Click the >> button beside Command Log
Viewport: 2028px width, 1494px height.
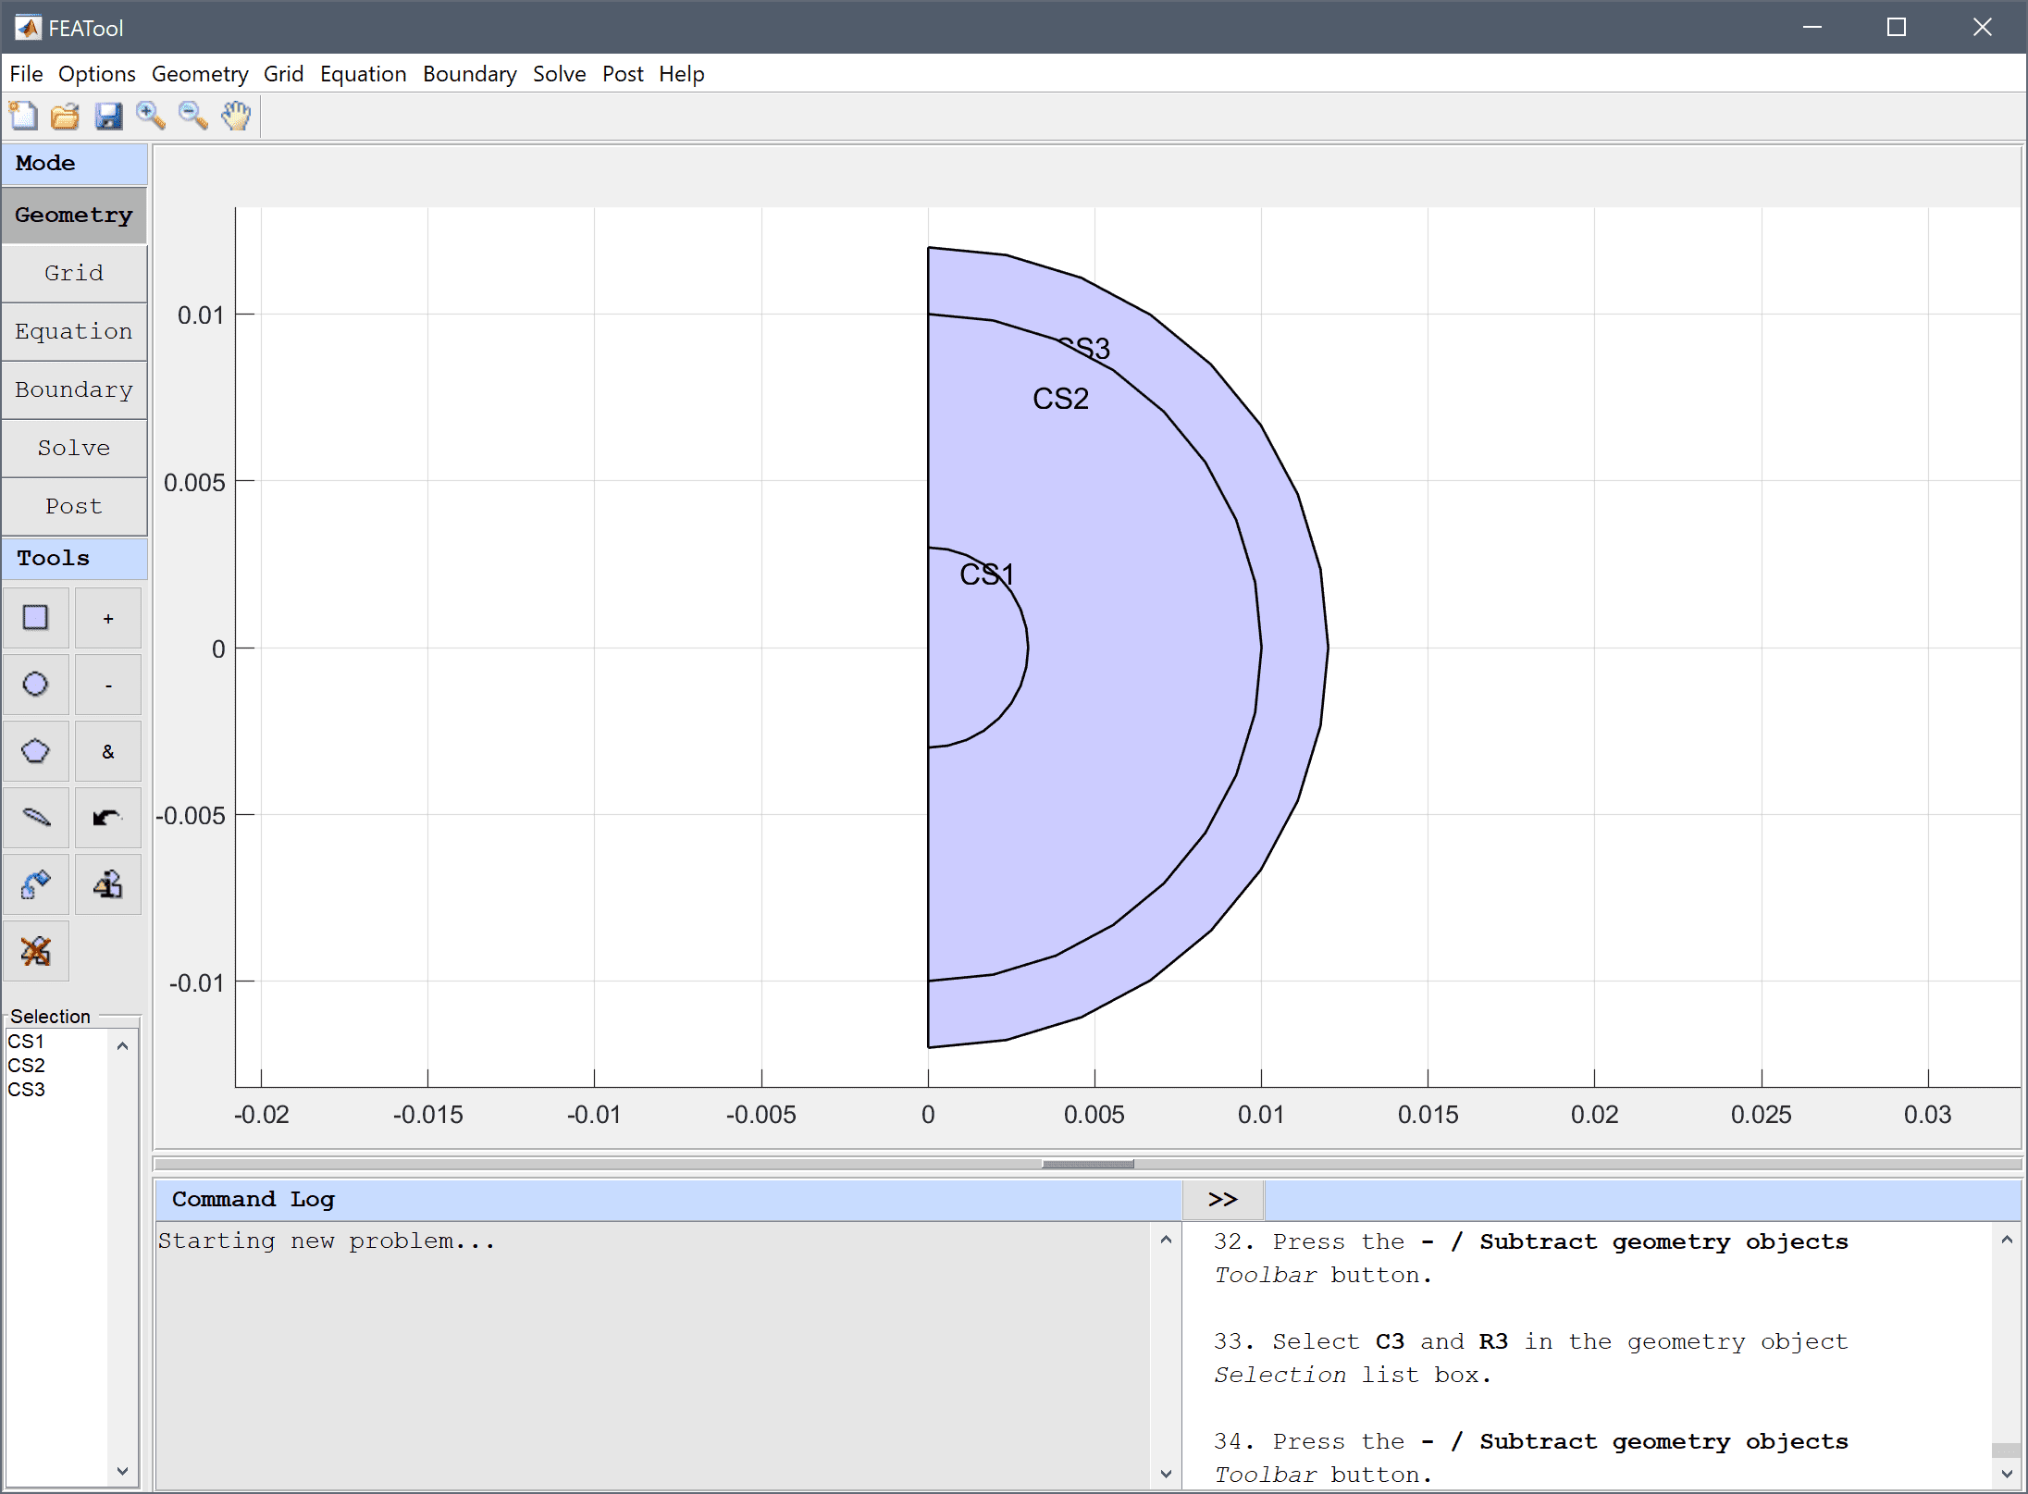pyautogui.click(x=1223, y=1200)
